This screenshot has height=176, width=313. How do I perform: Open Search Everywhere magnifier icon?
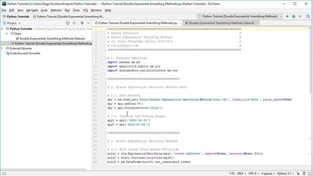[x=308, y=16]
